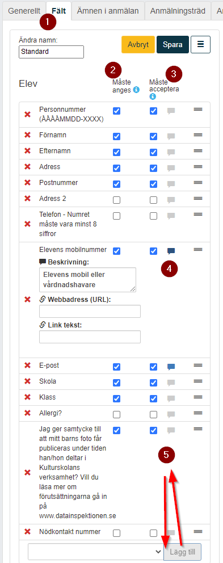The image size is (223, 563).
Task: Delete the Förnamn field with red X
Action: pos(27,135)
